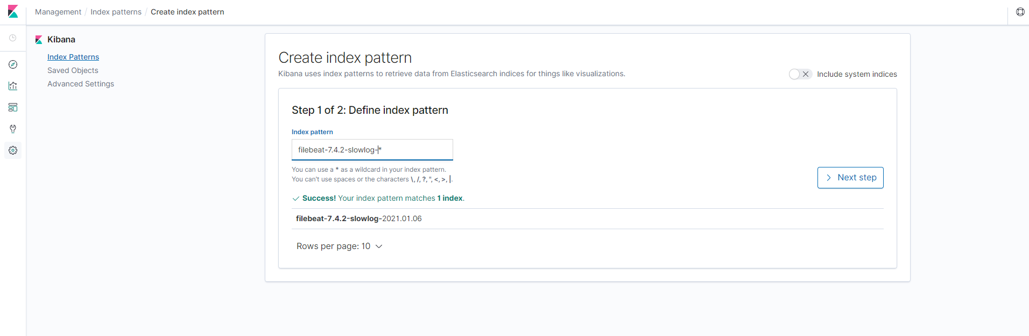Open Visualize via the bar chart icon
Image resolution: width=1029 pixels, height=336 pixels.
(13, 86)
